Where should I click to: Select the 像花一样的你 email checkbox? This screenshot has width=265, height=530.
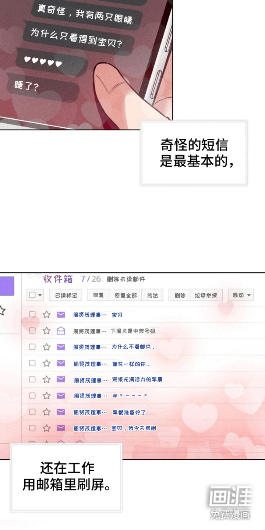pos(32,363)
